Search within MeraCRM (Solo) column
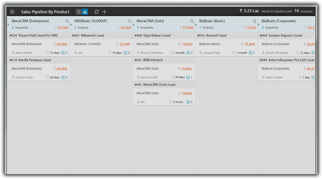 point(191,21)
